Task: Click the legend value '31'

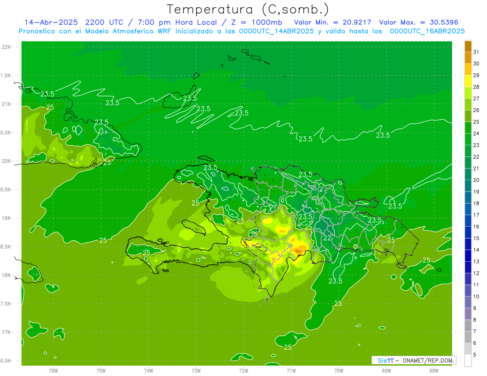Action: point(476,52)
